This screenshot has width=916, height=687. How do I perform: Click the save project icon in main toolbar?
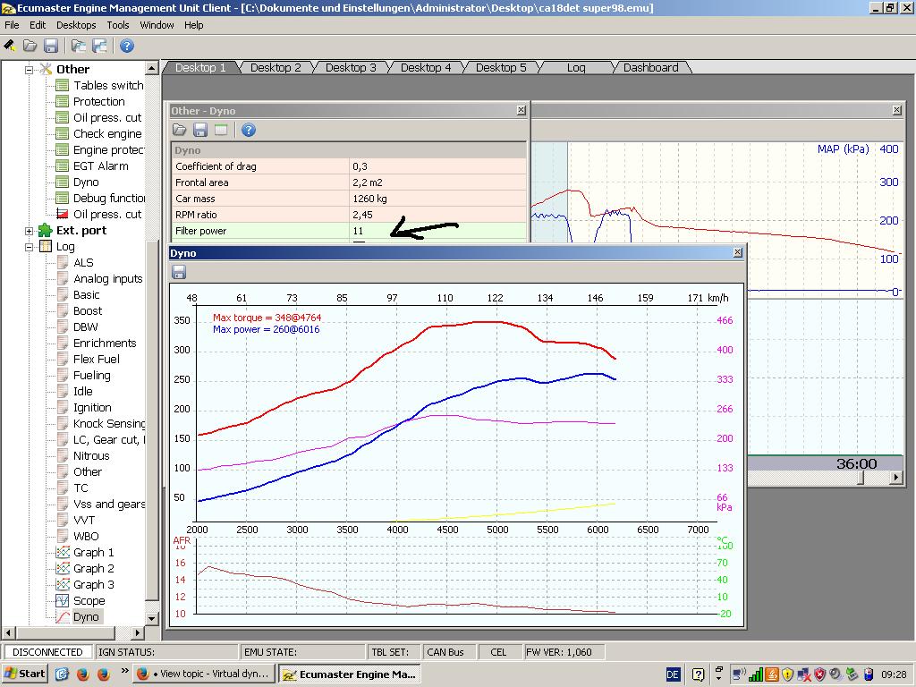tap(51, 46)
